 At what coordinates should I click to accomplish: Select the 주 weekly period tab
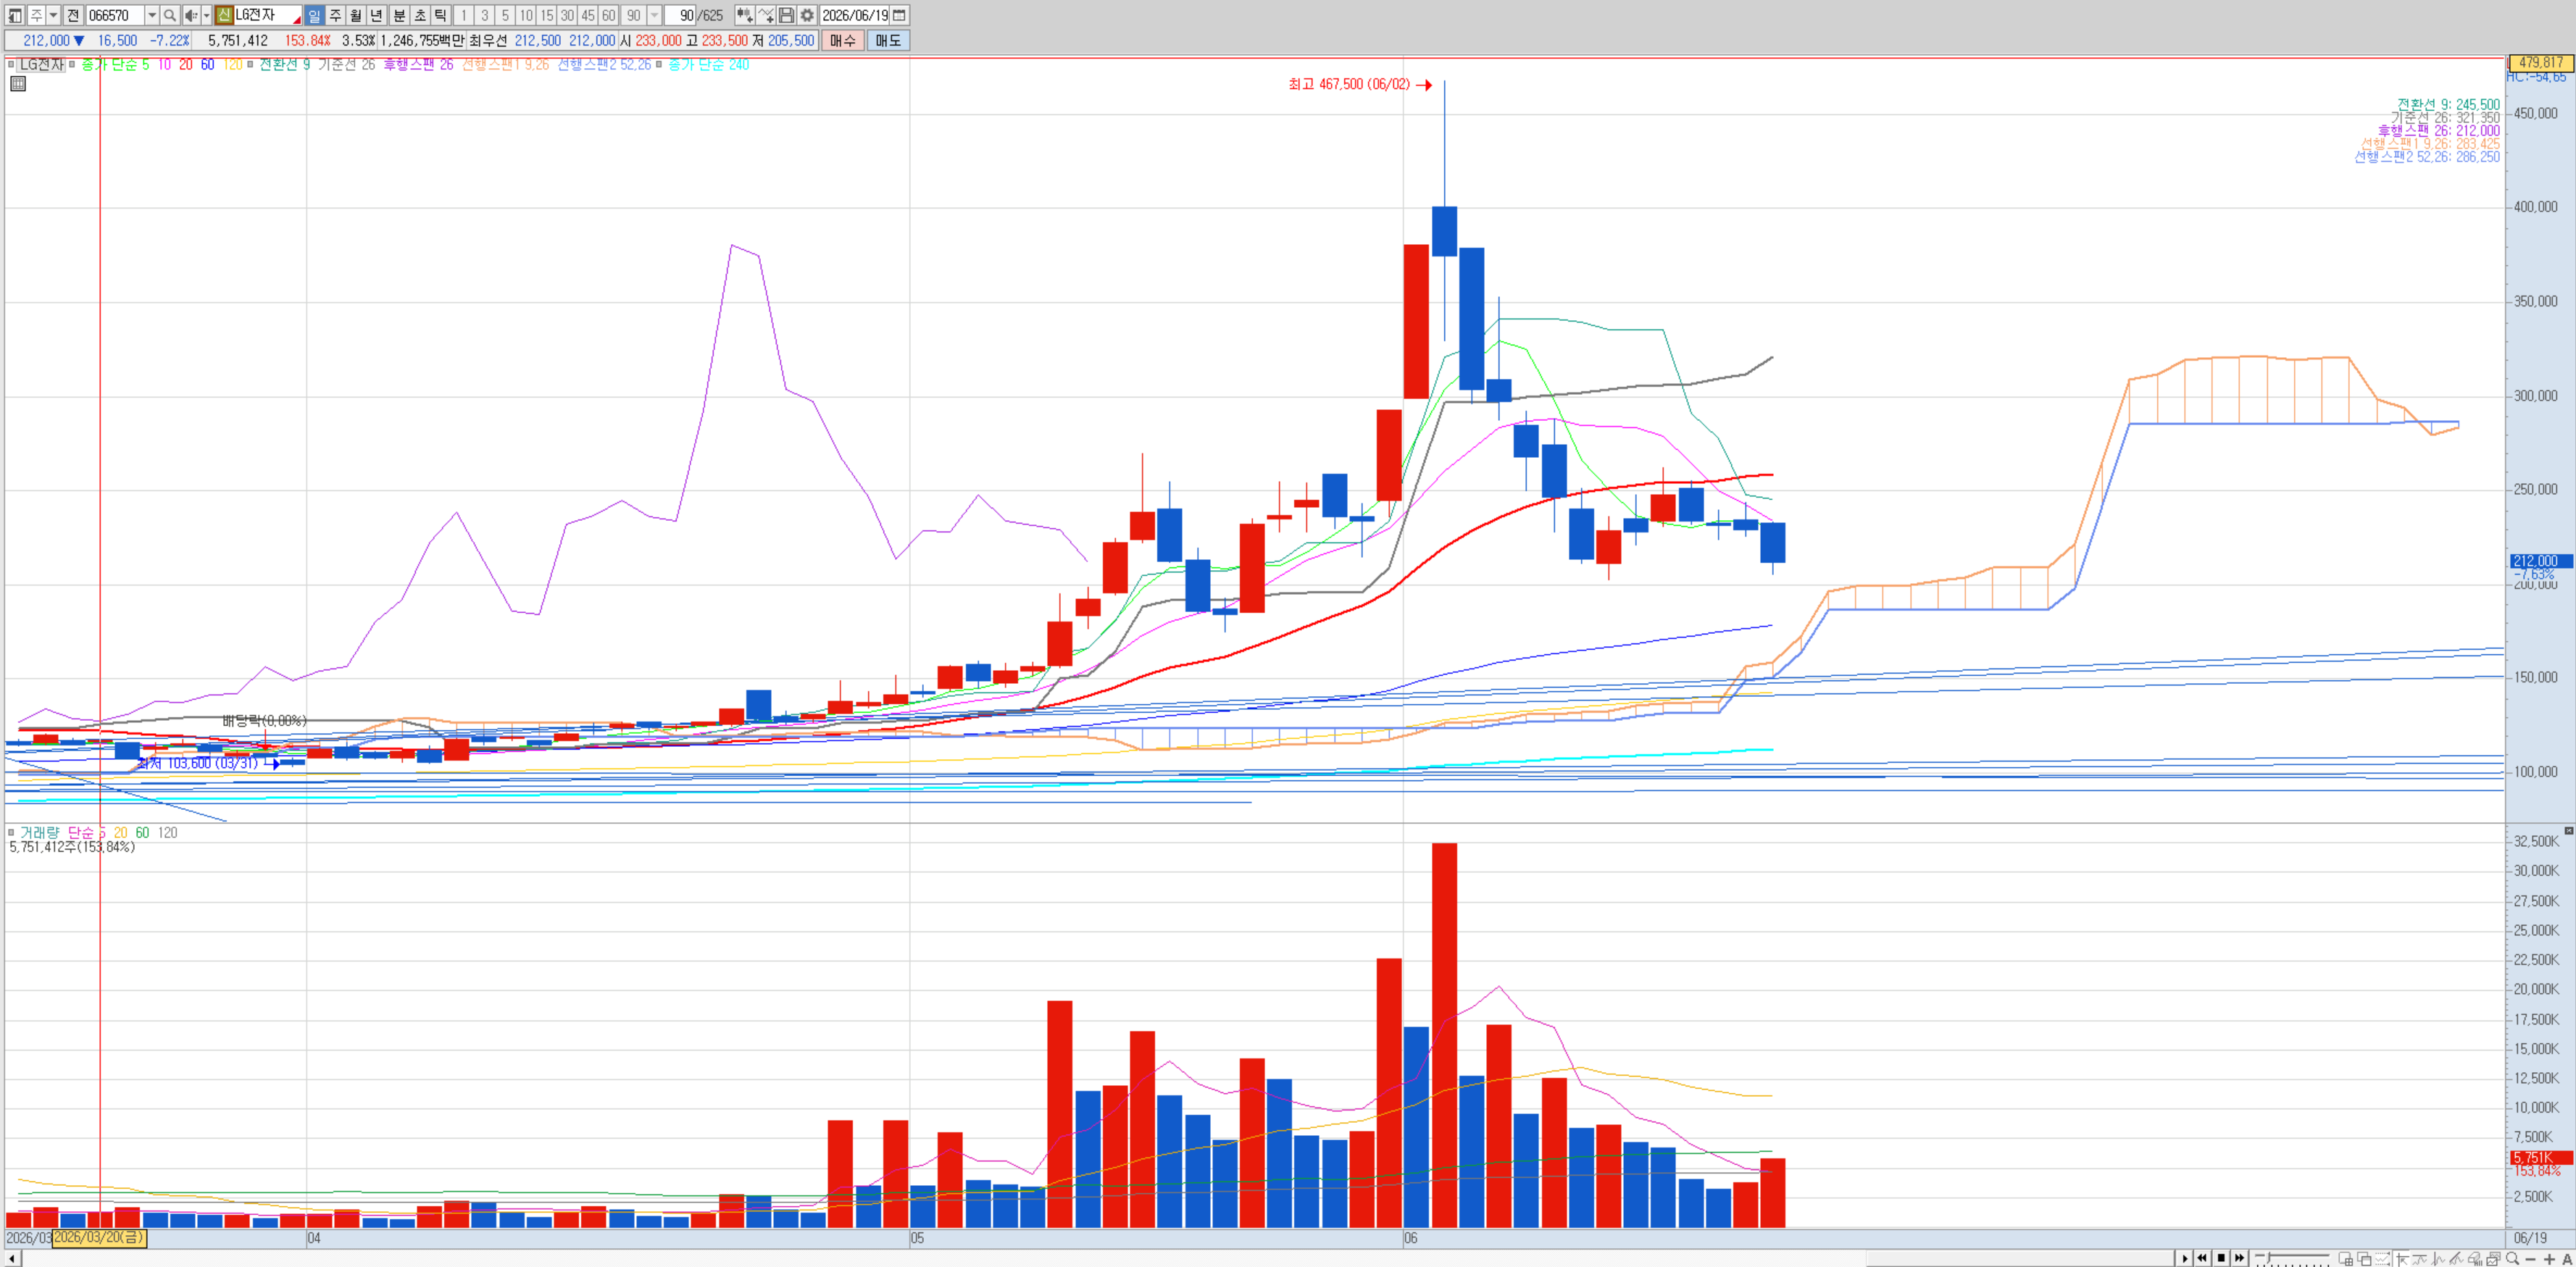335,15
